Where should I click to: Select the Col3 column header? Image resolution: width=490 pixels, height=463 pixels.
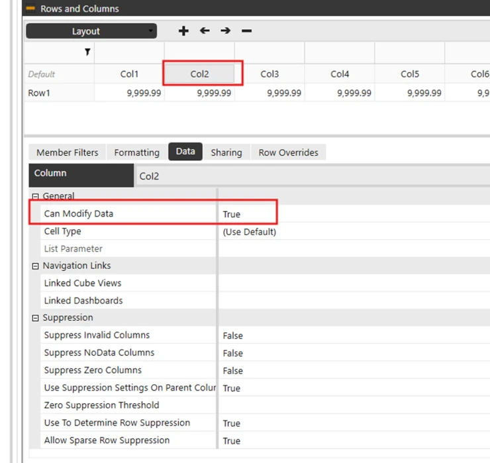269,74
